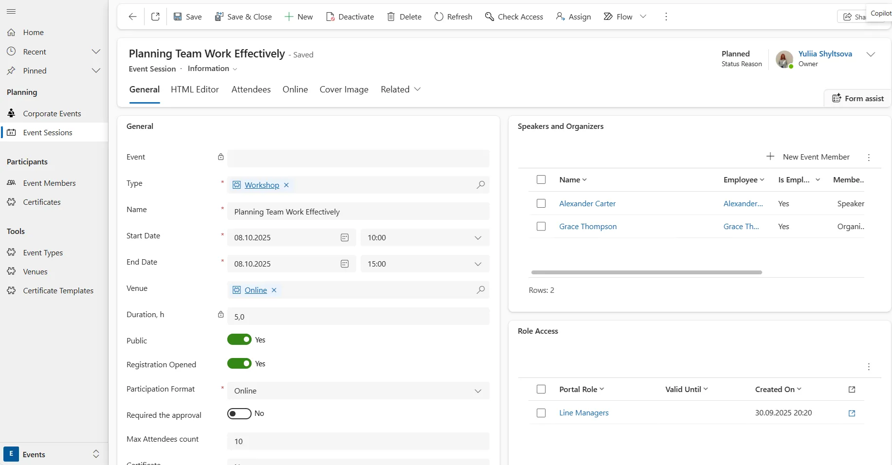Open the start time 10:00 dropdown
Viewport: 892px width, 465px height.
[x=478, y=237]
